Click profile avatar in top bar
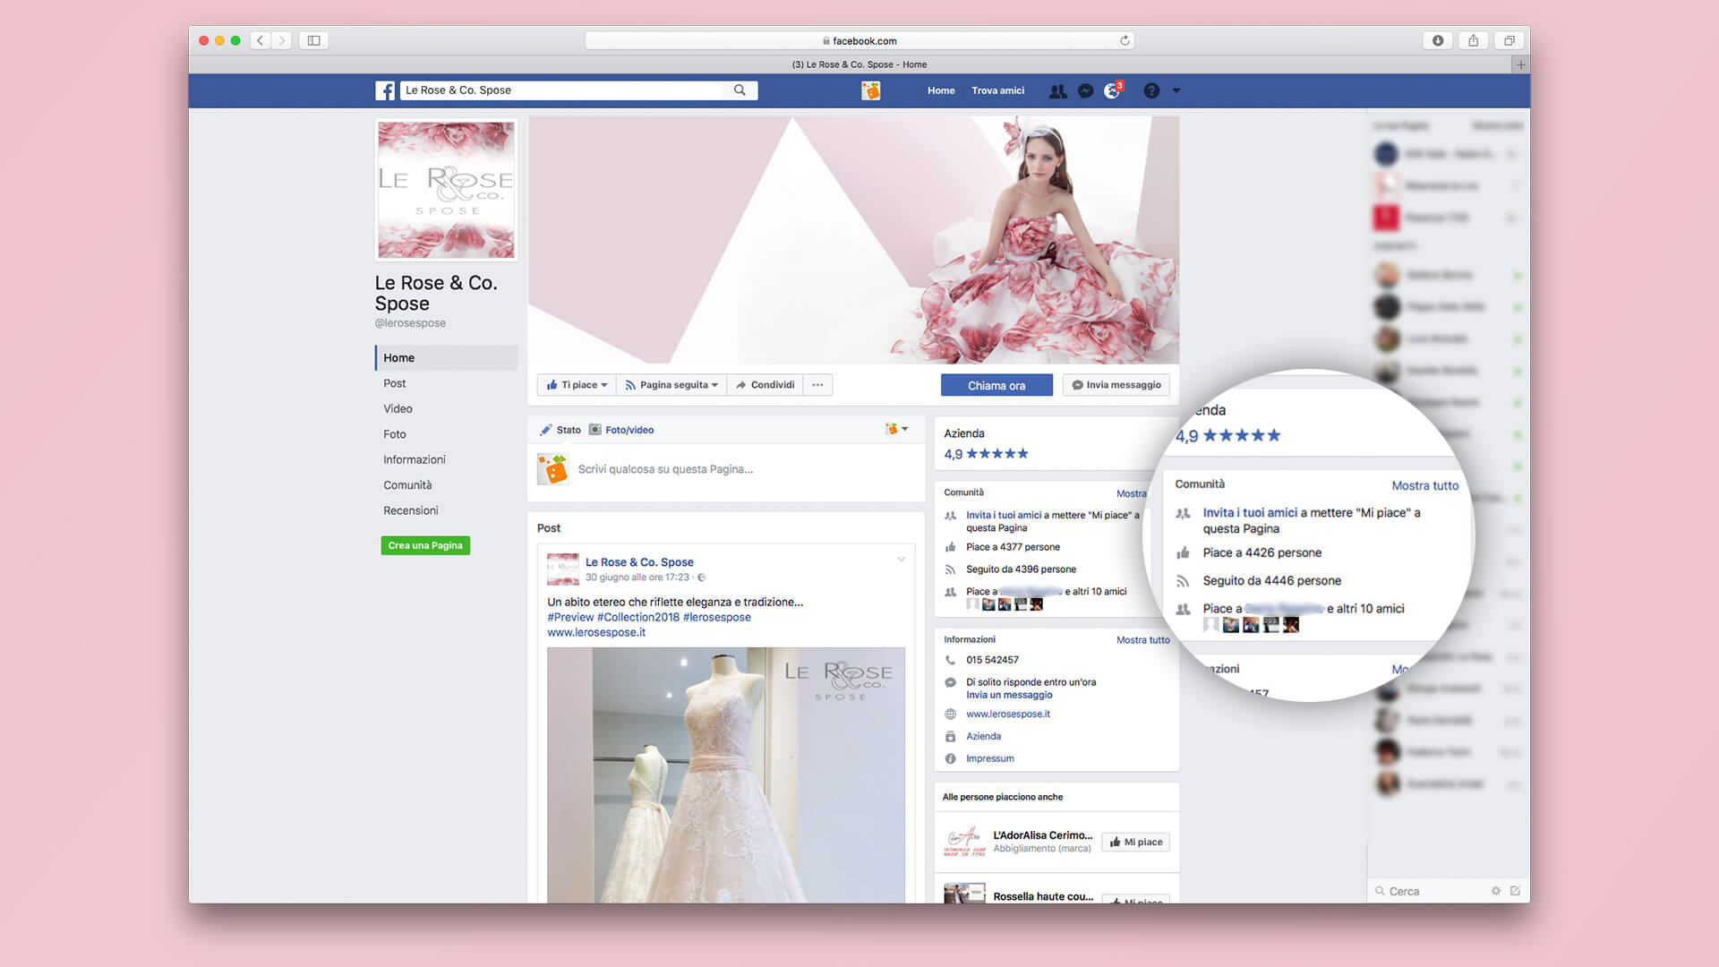This screenshot has width=1719, height=967. pyautogui.click(x=870, y=90)
